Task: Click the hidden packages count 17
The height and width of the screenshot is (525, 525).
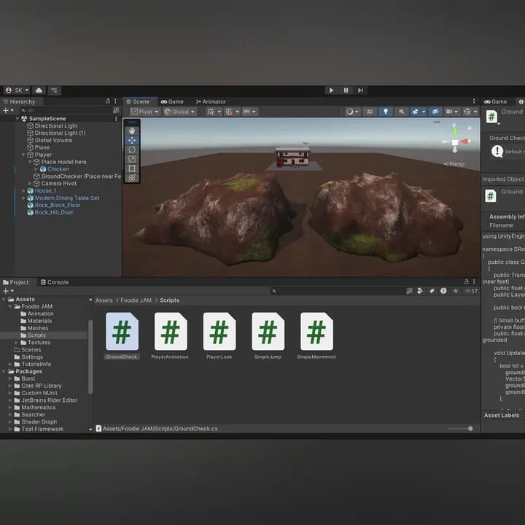Action: tap(472, 291)
